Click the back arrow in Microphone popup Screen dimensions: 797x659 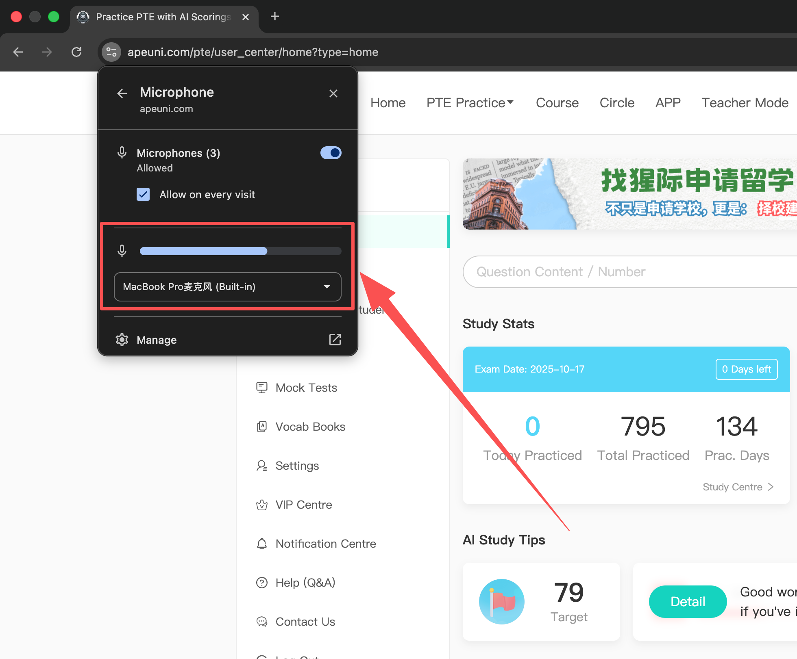[122, 93]
